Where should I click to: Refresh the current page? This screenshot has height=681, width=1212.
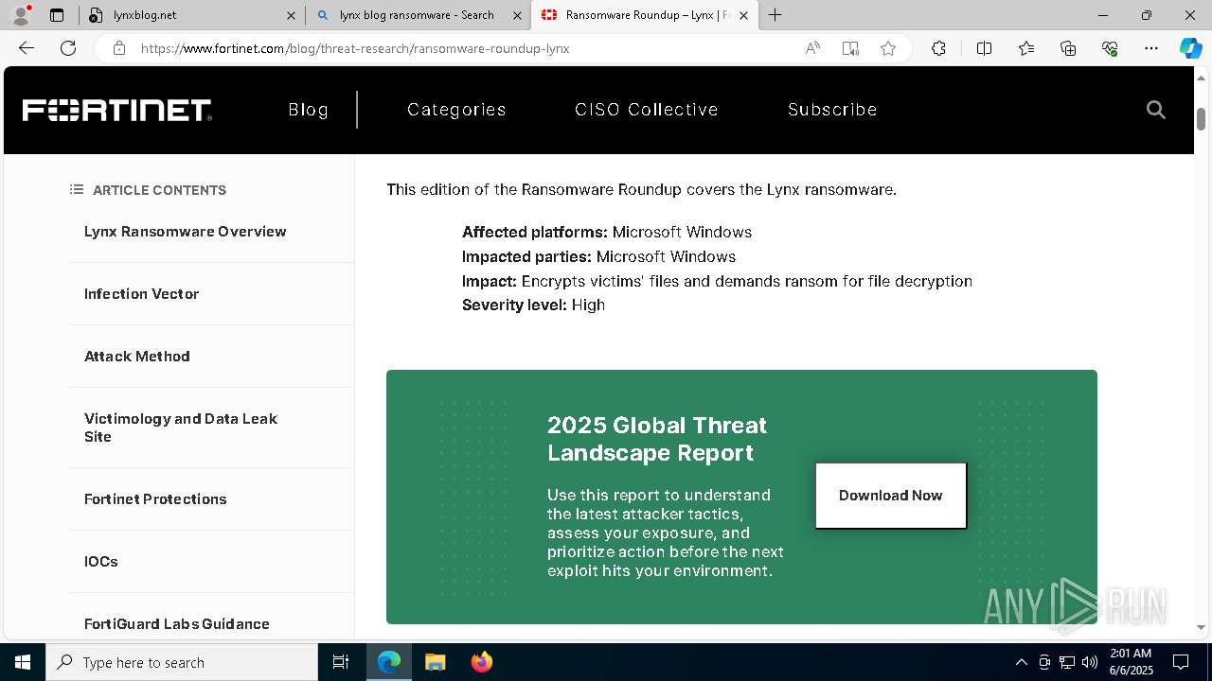pos(68,48)
